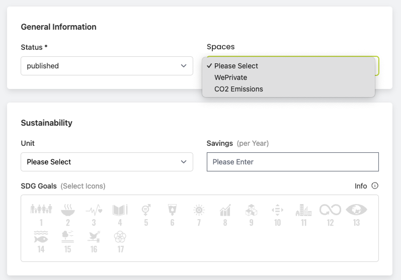Screen dimensions: 401x280
Task: Select SDG goal 12 Responsible Consumption icon
Action: (x=330, y=215)
